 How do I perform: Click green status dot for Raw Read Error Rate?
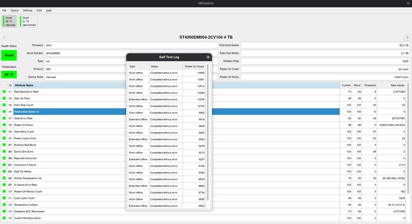click(4, 92)
